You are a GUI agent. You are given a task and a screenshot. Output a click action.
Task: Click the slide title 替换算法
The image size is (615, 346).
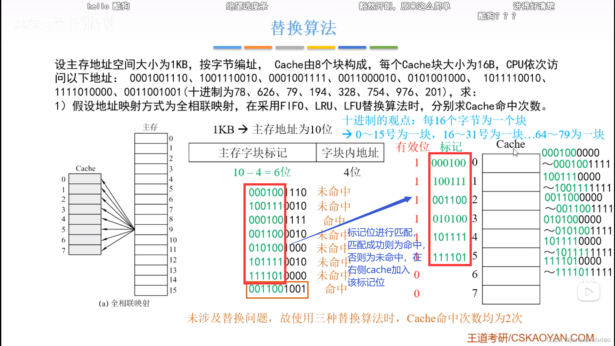tap(303, 28)
